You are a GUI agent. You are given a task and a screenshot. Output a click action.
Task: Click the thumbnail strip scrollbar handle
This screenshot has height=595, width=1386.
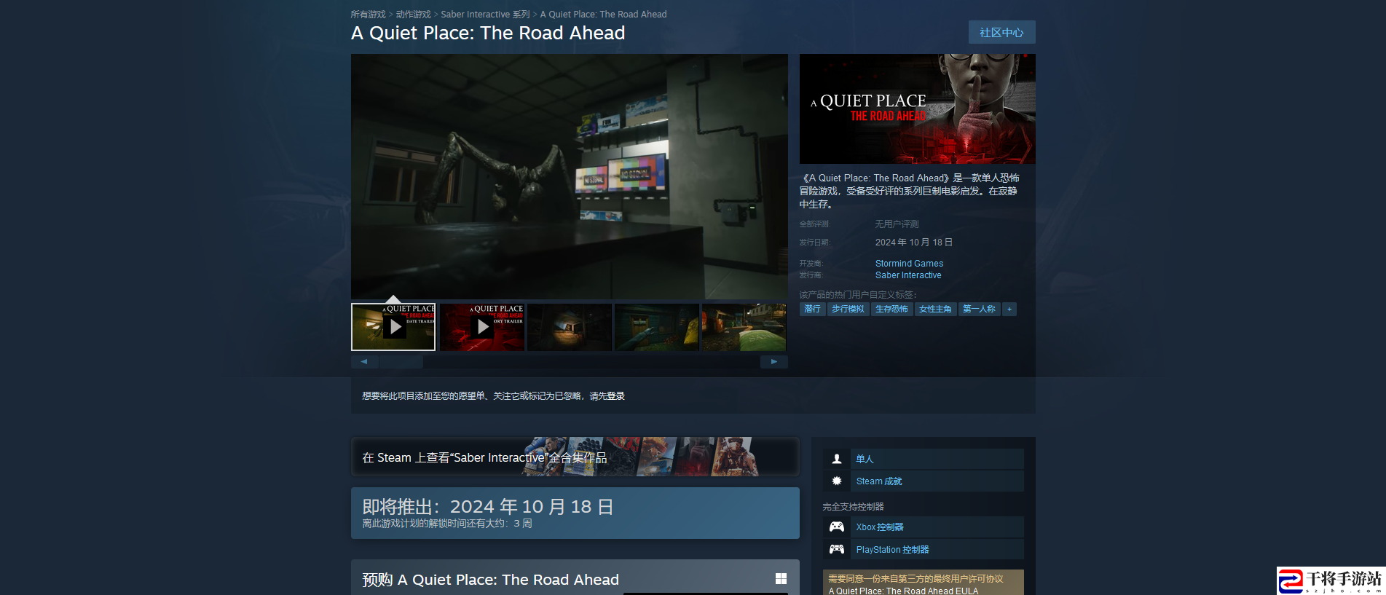(x=401, y=362)
